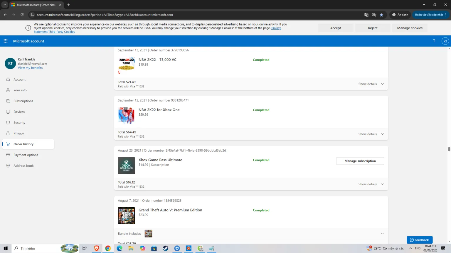Go back to the previous page
451x253 pixels.
(x=5, y=15)
